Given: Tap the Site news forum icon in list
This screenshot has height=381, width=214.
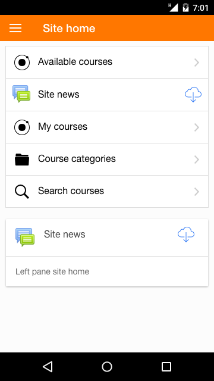Looking at the screenshot, I should pos(21,94).
